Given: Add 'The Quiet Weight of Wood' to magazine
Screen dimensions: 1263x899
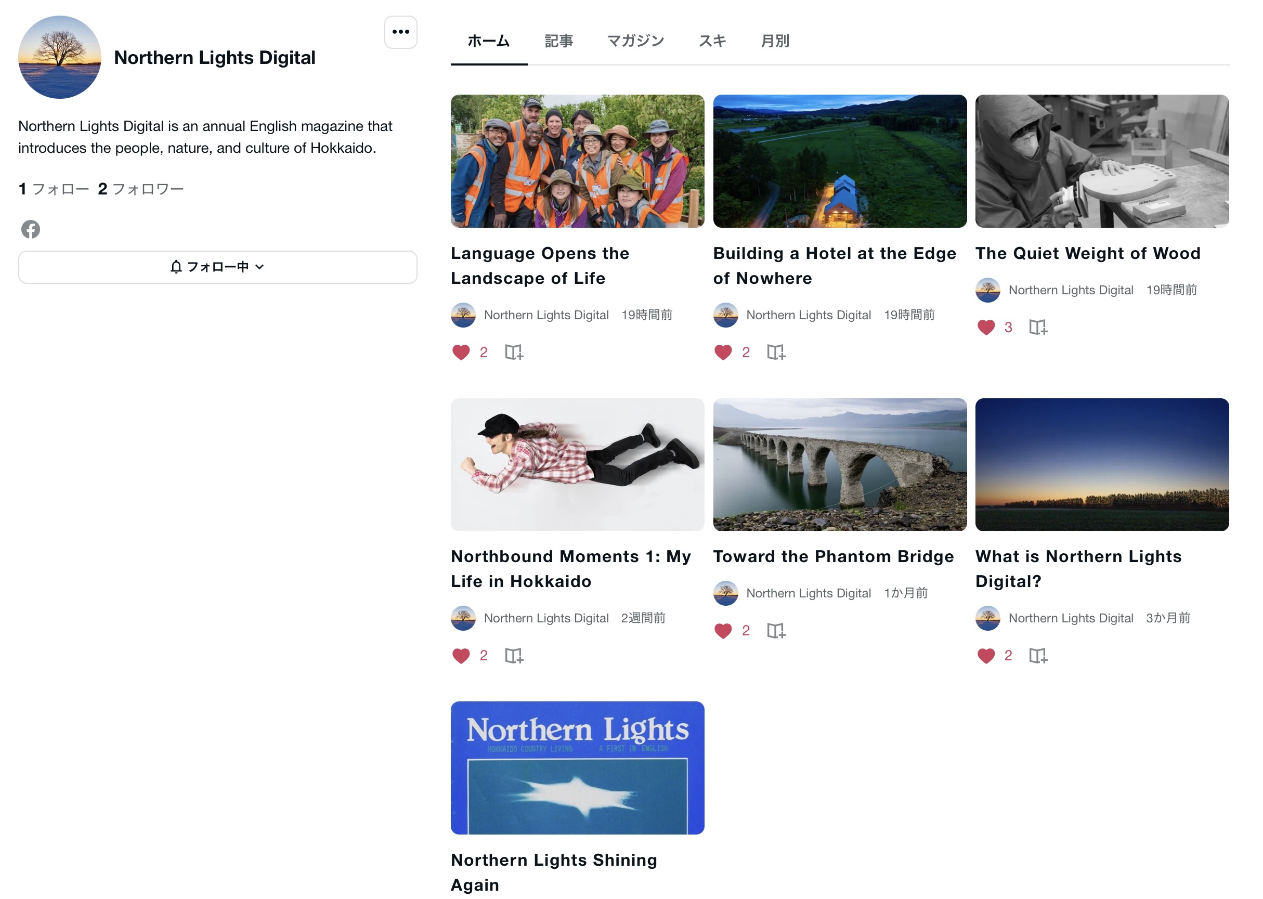Looking at the screenshot, I should pyautogui.click(x=1037, y=327).
